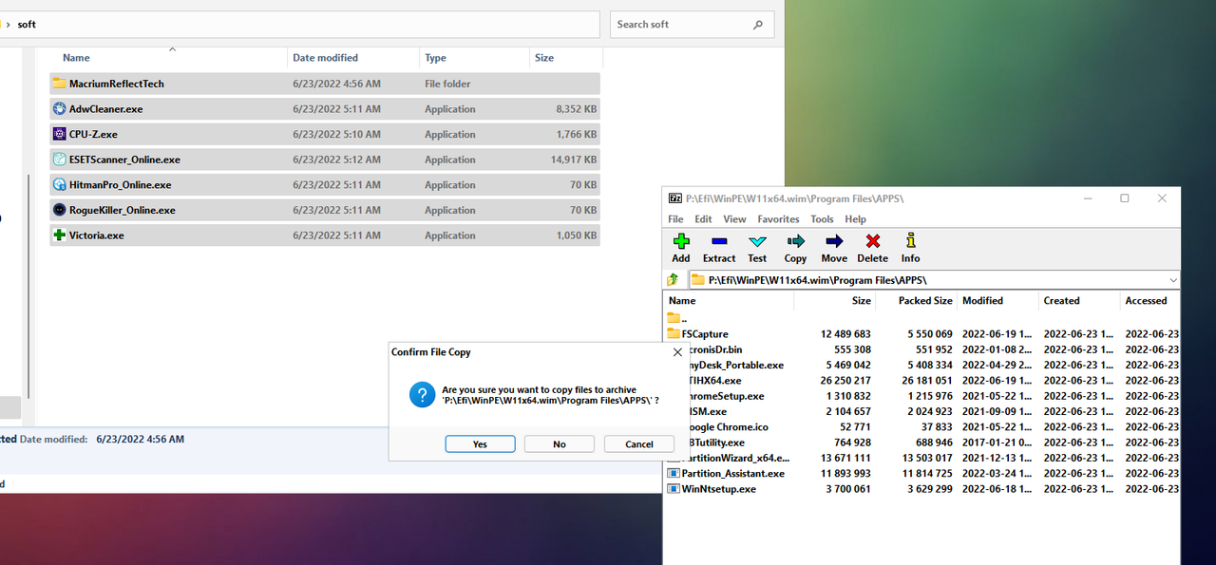1216x565 pixels.
Task: Click the Partition_Assistant.exe file icon
Action: pyautogui.click(x=674, y=473)
